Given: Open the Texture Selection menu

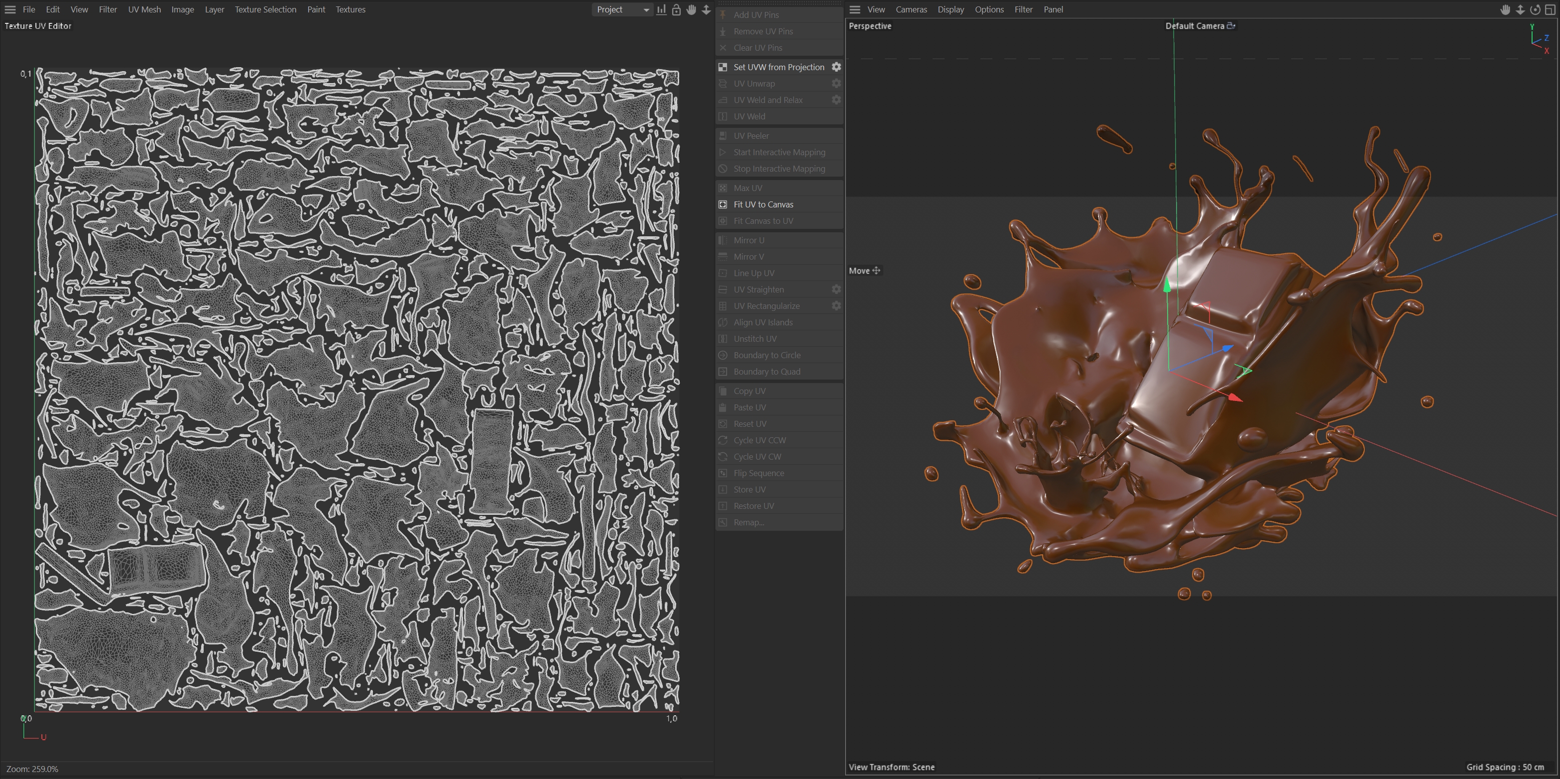Looking at the screenshot, I should (x=265, y=9).
